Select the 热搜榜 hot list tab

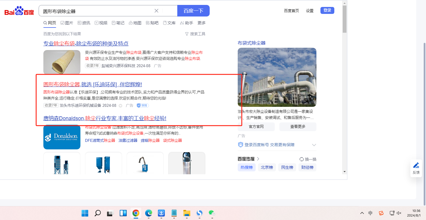click(247, 167)
